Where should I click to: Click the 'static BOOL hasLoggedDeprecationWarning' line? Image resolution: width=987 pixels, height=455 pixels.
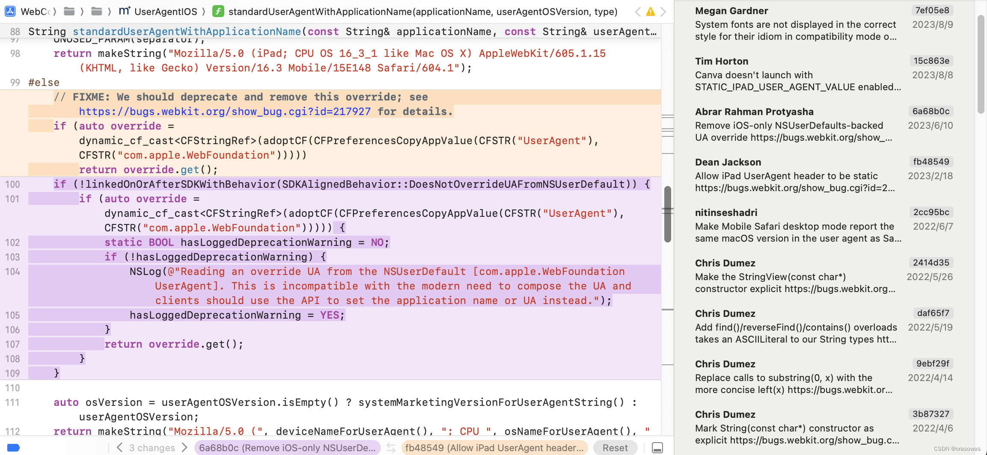point(247,242)
